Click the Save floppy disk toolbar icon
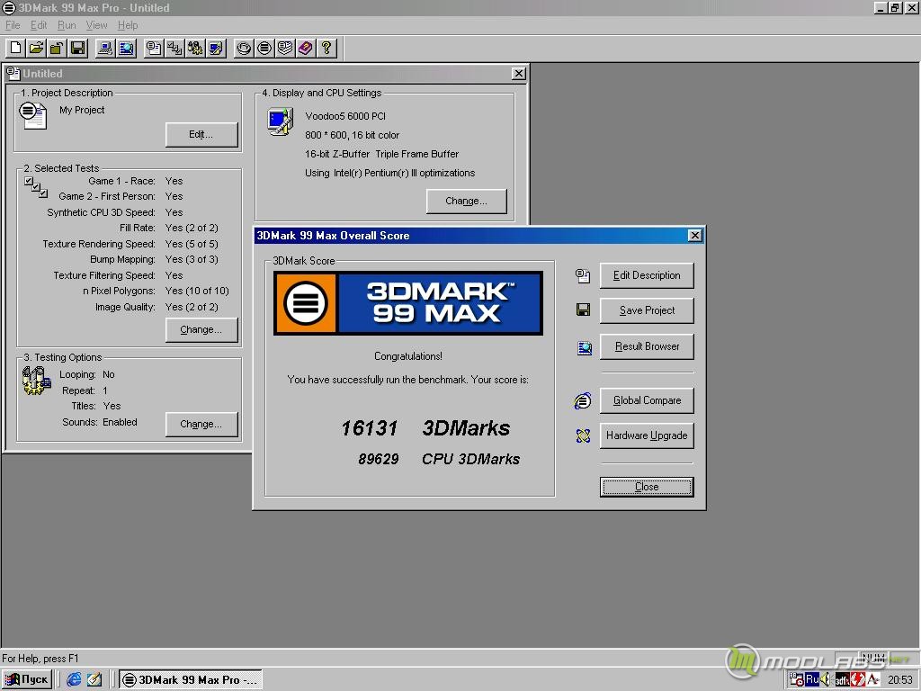Screen dimensions: 921x691 (77, 49)
